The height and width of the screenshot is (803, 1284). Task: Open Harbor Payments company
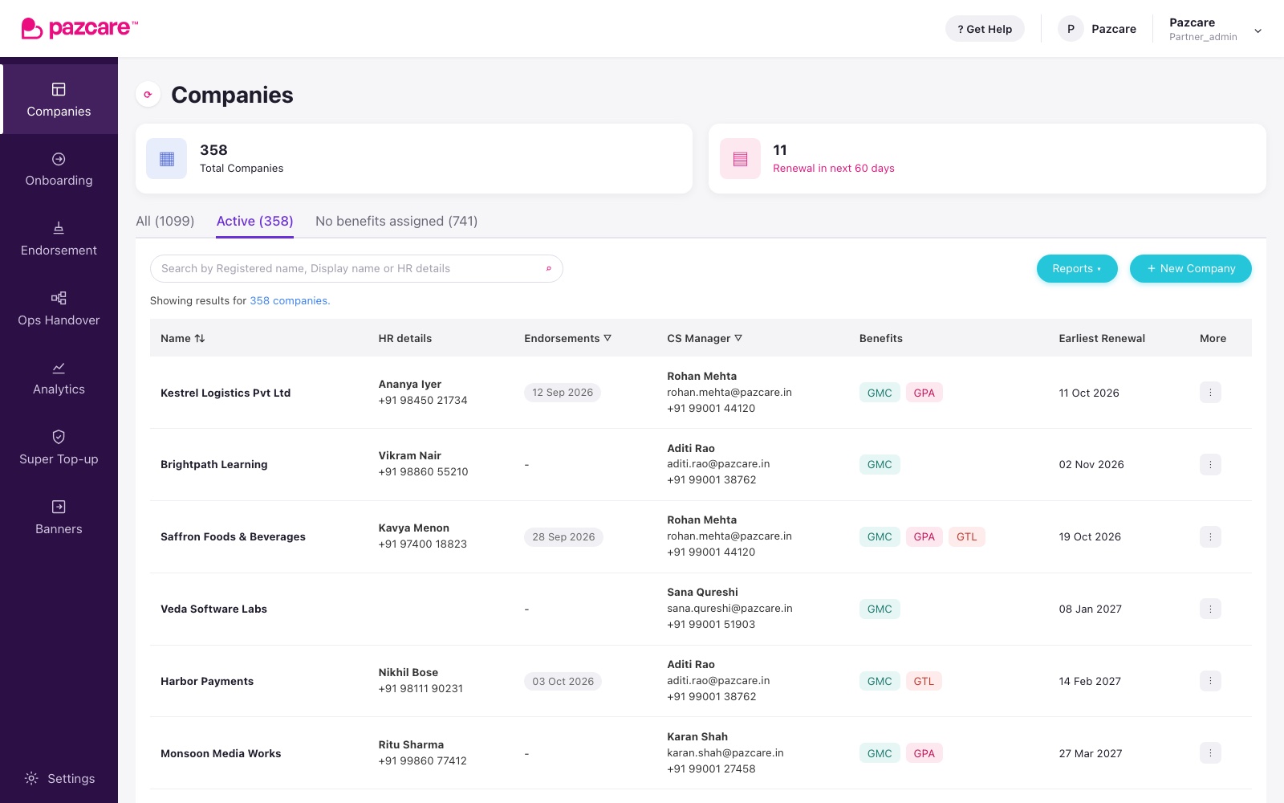[x=207, y=681]
